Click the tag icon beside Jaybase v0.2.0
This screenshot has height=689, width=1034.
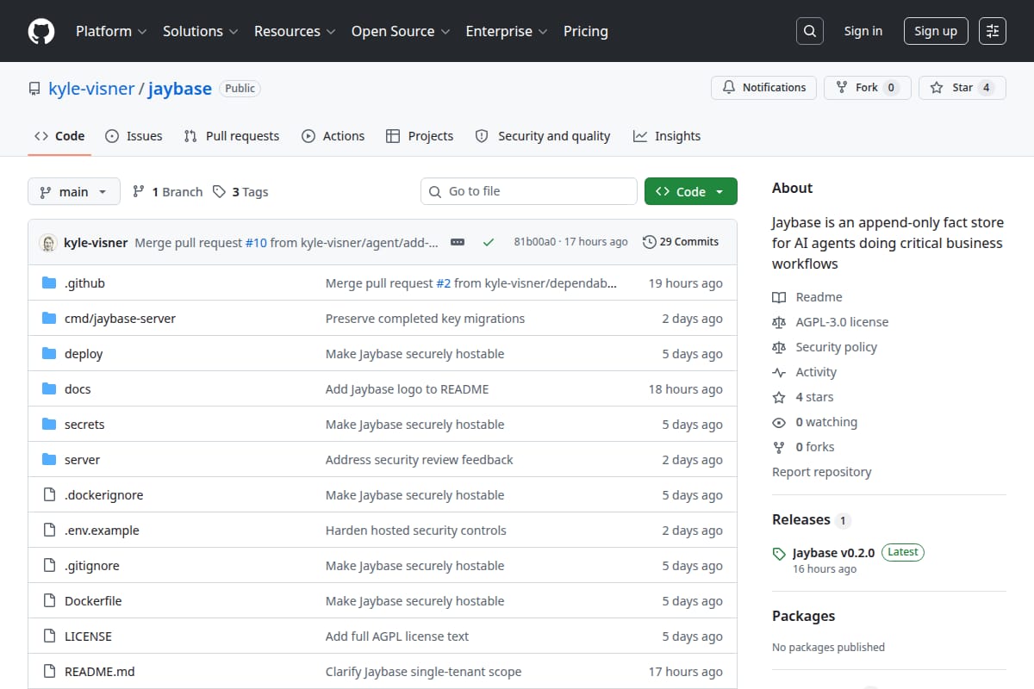point(779,554)
